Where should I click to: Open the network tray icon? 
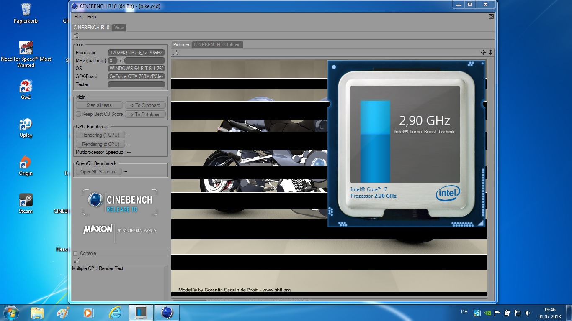pyautogui.click(x=518, y=313)
